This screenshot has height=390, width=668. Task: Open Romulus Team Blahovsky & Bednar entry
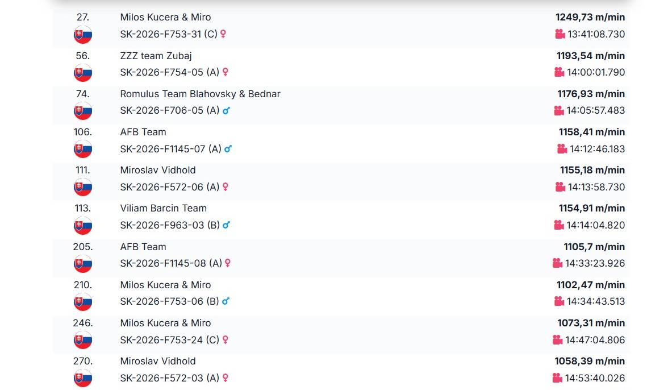(x=200, y=94)
